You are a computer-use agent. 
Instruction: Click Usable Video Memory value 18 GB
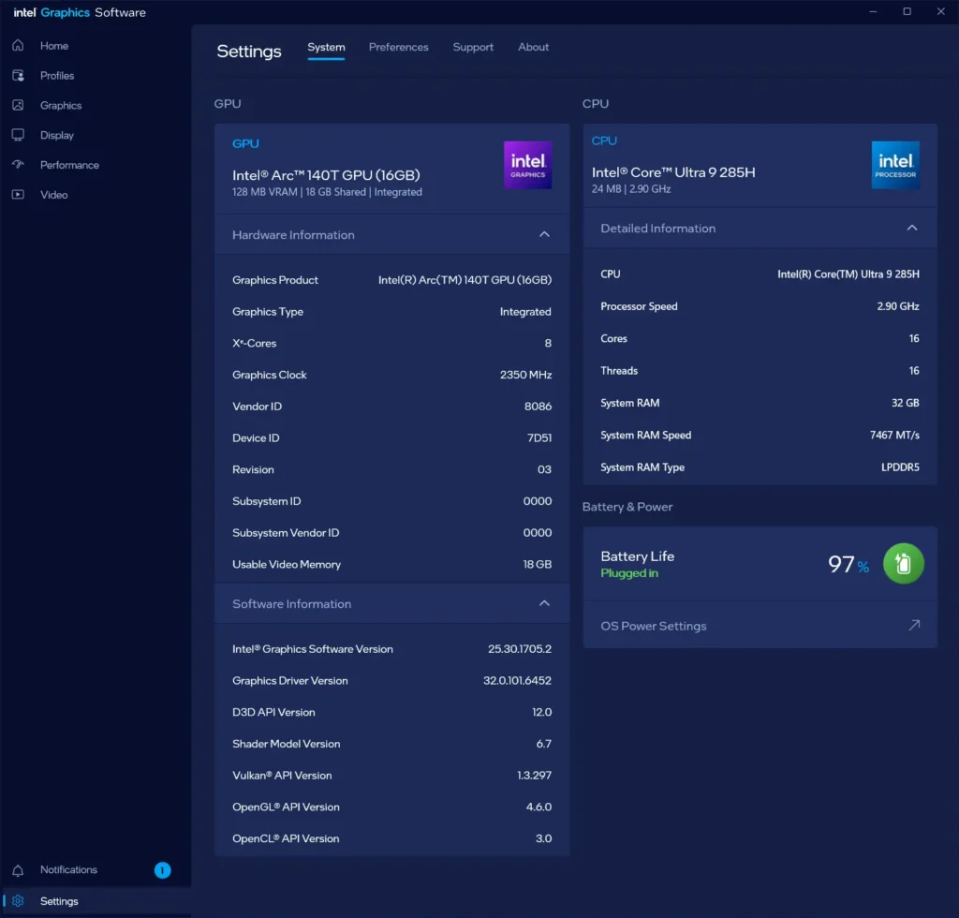537,564
